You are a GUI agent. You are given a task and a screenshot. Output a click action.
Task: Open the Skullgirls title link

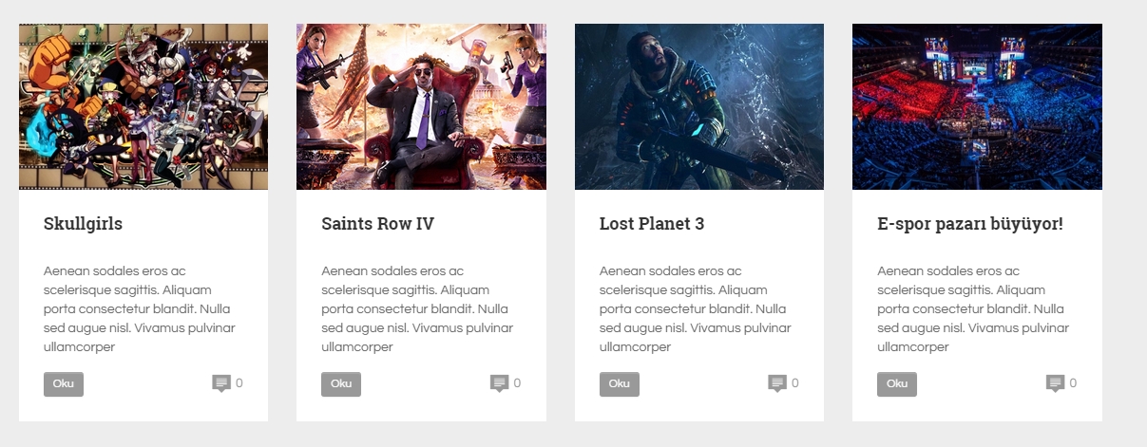tap(83, 225)
